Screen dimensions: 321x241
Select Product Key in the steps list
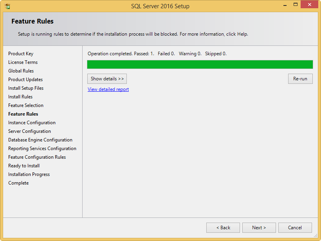coord(21,54)
